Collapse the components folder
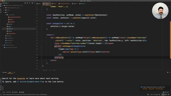This screenshot has width=171, height=96. tap(5, 15)
